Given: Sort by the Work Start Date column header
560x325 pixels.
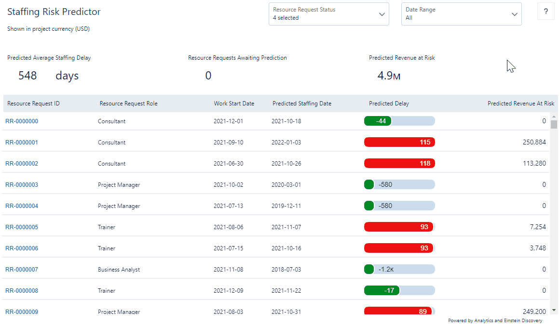Looking at the screenshot, I should tap(234, 103).
